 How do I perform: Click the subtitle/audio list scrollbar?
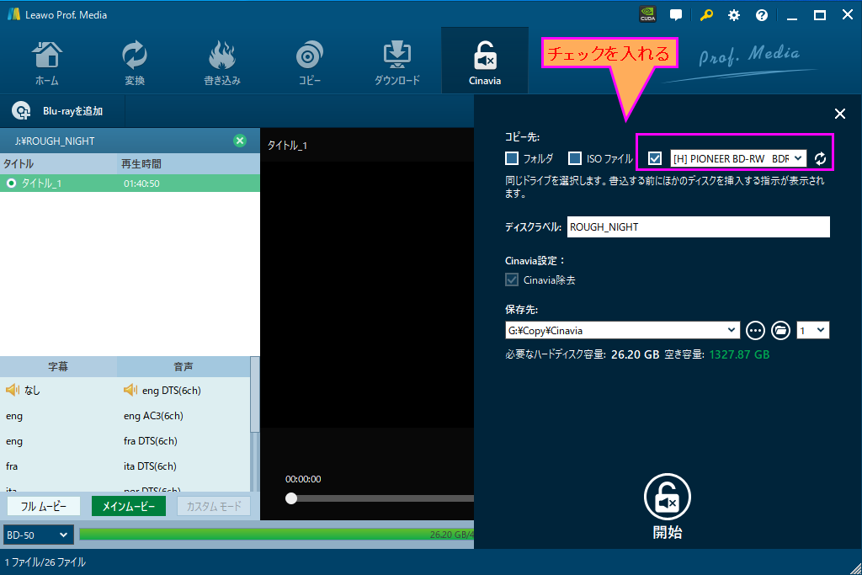[x=254, y=396]
